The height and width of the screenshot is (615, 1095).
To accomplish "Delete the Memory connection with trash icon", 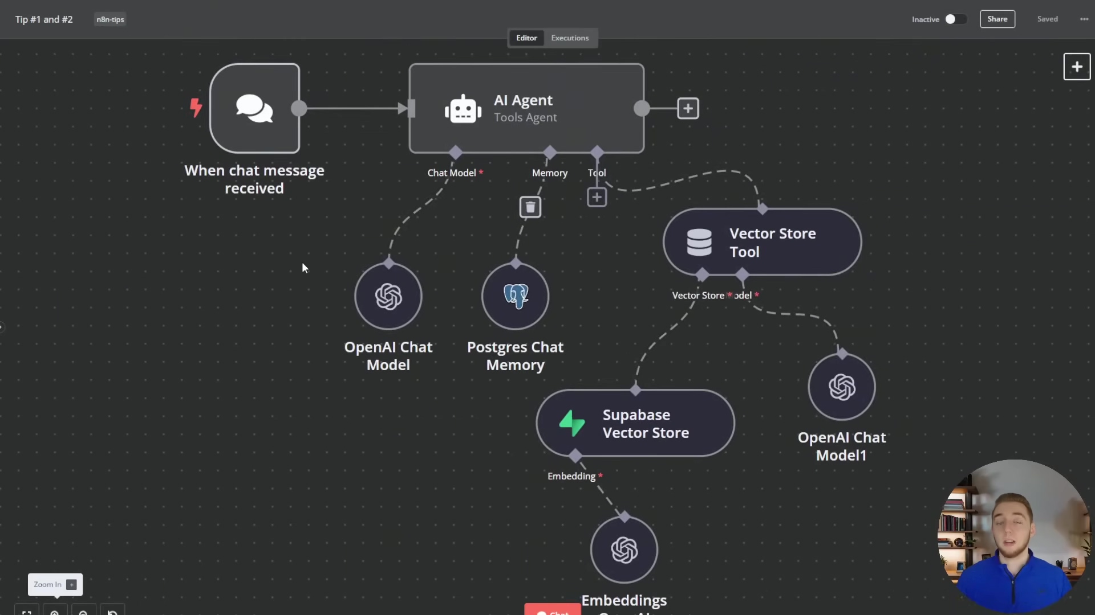I will coord(530,207).
